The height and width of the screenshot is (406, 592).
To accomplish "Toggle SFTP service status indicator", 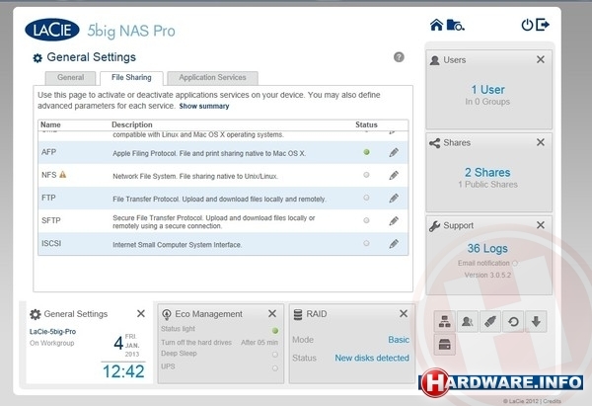I will pos(366,220).
